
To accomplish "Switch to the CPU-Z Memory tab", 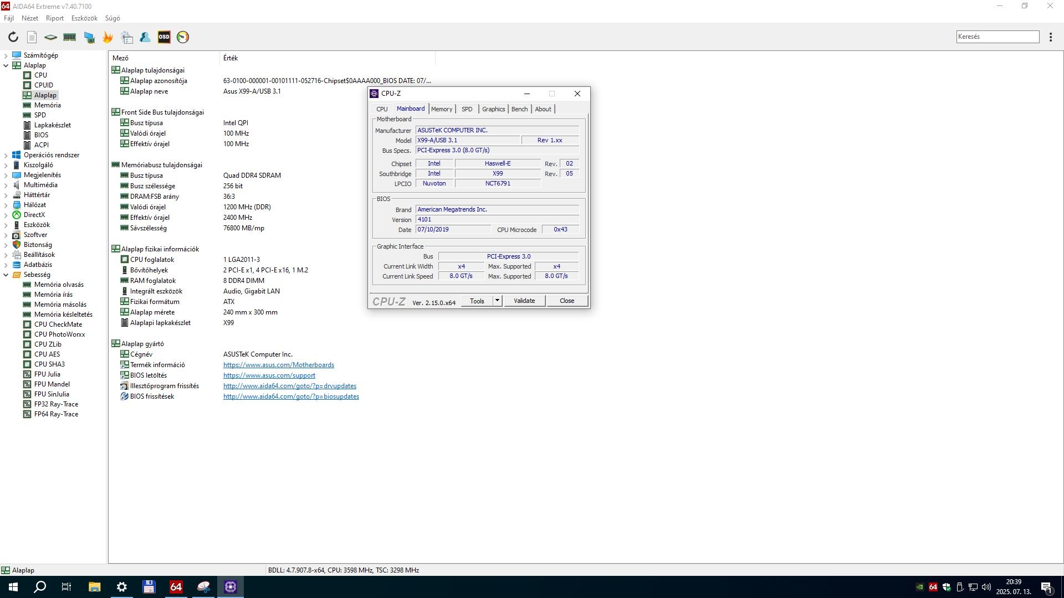I will 442,109.
